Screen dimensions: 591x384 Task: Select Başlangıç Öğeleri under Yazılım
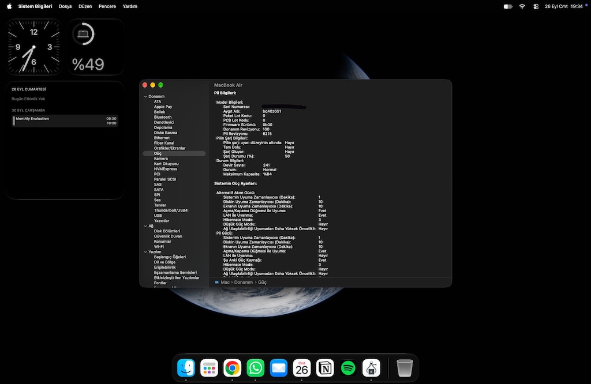pyautogui.click(x=170, y=257)
